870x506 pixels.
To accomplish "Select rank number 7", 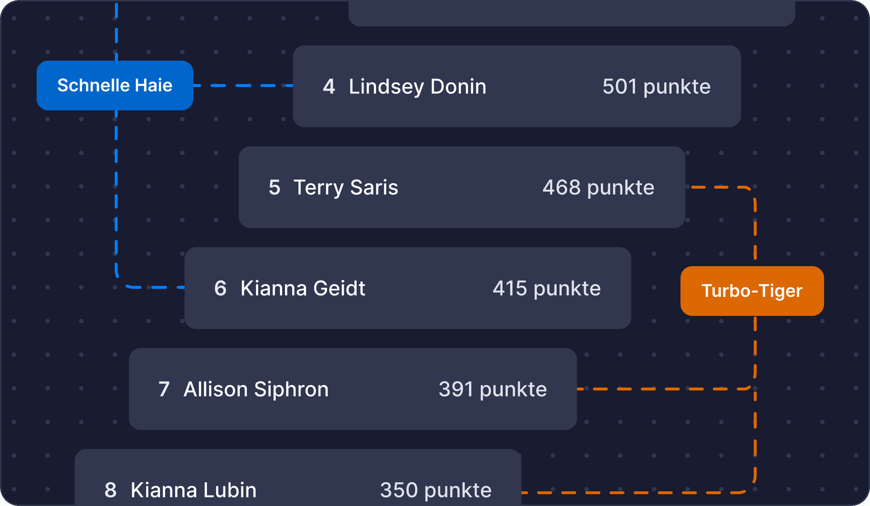I will pos(164,389).
